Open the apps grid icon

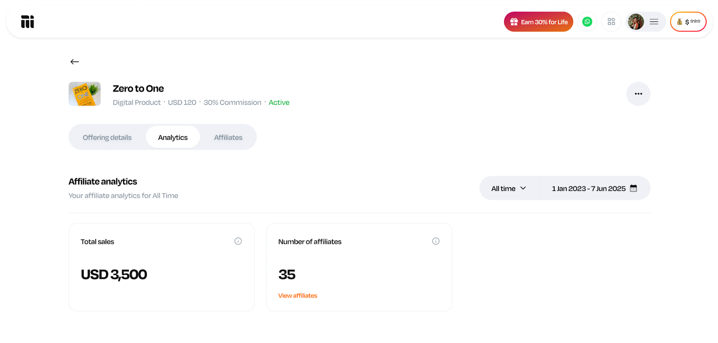pos(611,22)
